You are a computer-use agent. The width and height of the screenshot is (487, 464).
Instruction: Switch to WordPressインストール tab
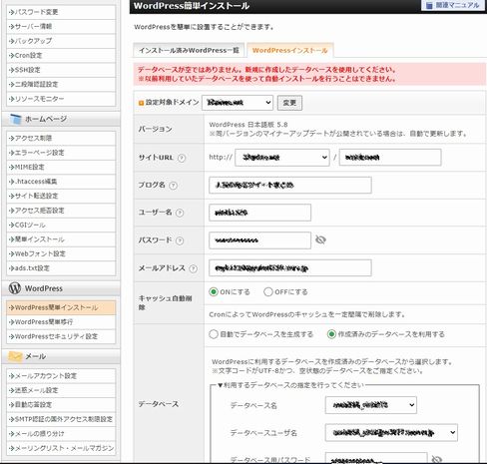pyautogui.click(x=290, y=50)
